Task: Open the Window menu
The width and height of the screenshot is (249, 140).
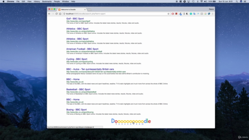Action: pos(65,2)
